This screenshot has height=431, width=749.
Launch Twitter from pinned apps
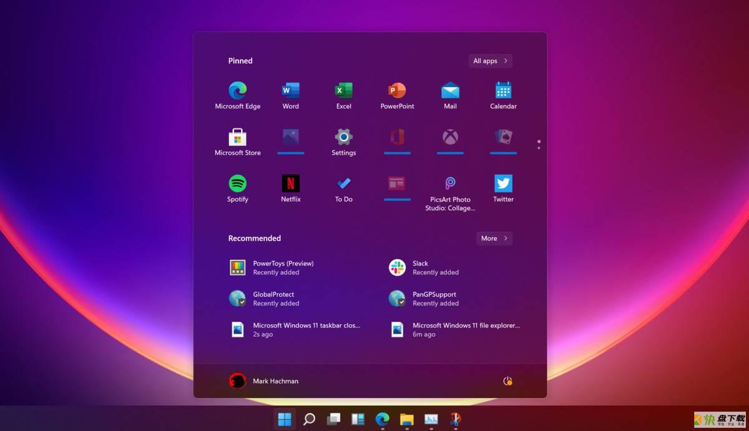[x=503, y=189]
